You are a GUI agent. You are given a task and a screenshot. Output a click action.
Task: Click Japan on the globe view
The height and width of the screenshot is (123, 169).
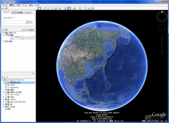coord(101,65)
